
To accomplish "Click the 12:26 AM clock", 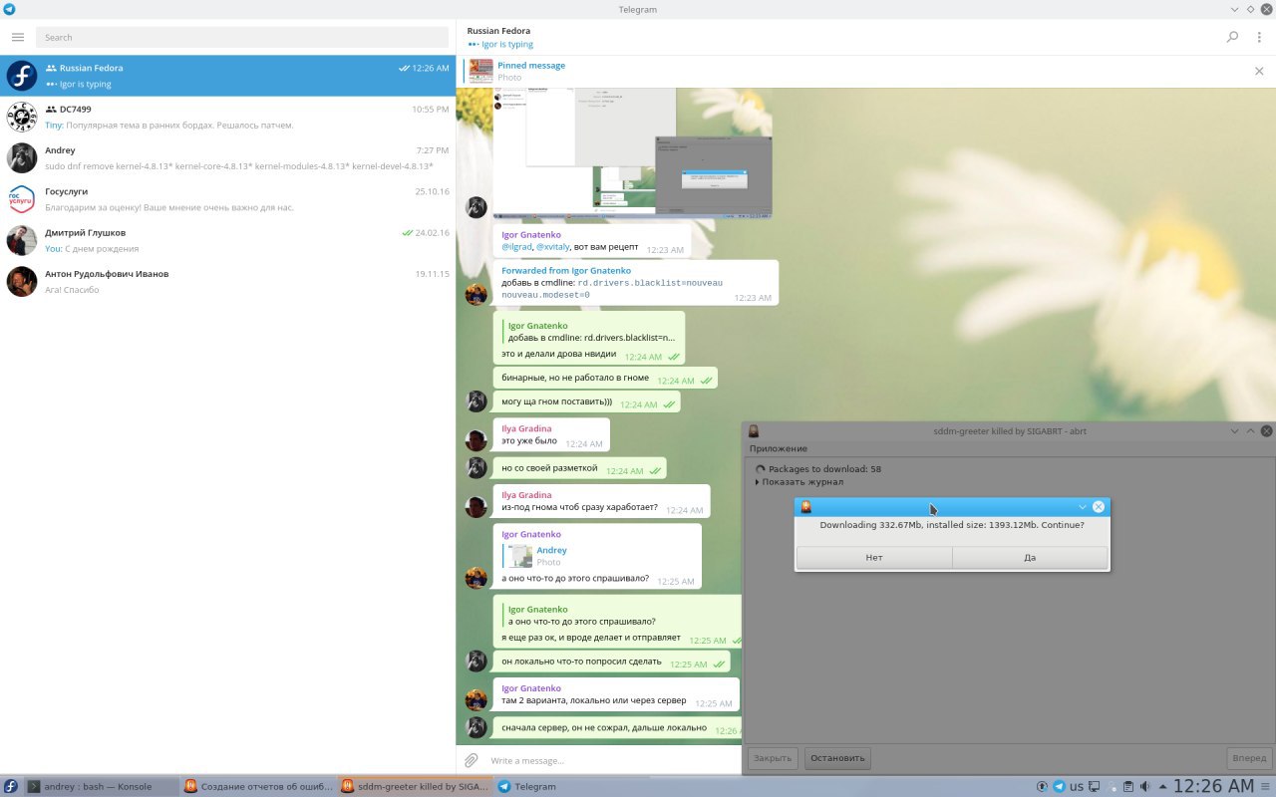I will point(1213,786).
